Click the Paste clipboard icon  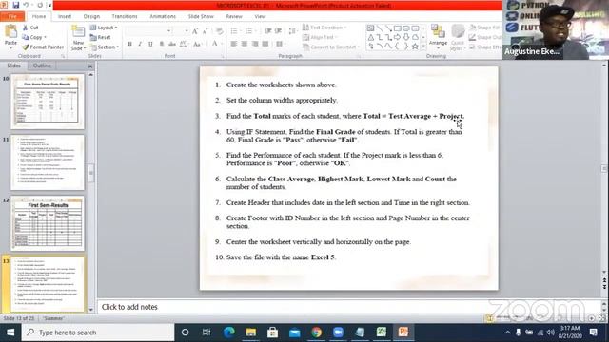(x=10, y=31)
